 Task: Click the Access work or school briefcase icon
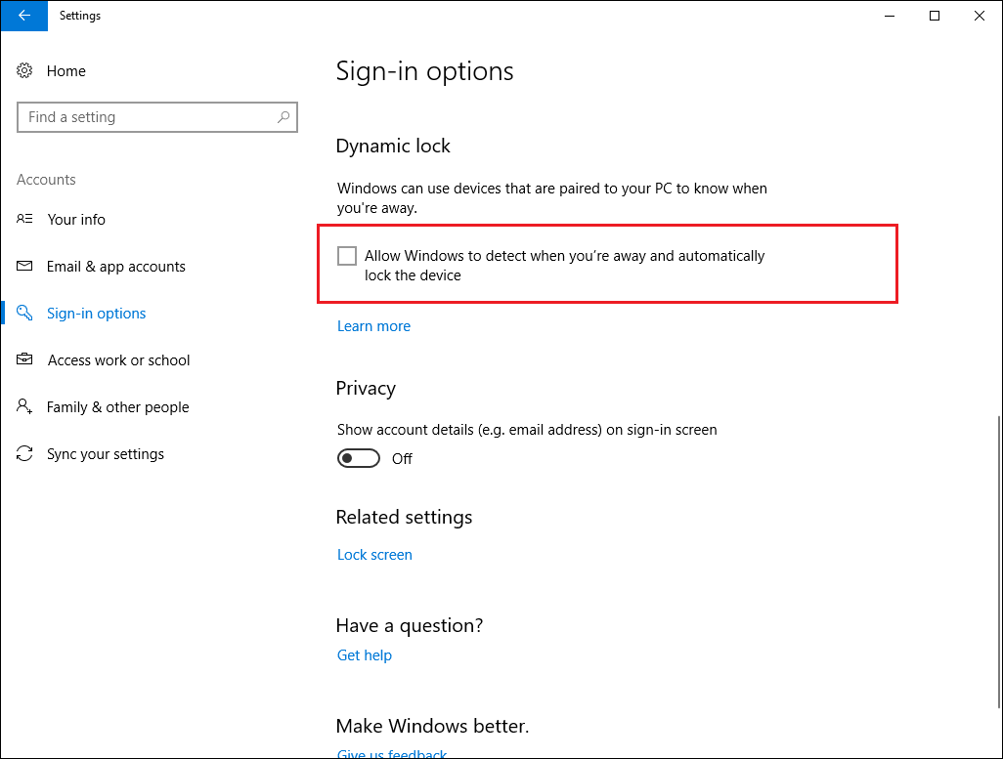coord(24,359)
